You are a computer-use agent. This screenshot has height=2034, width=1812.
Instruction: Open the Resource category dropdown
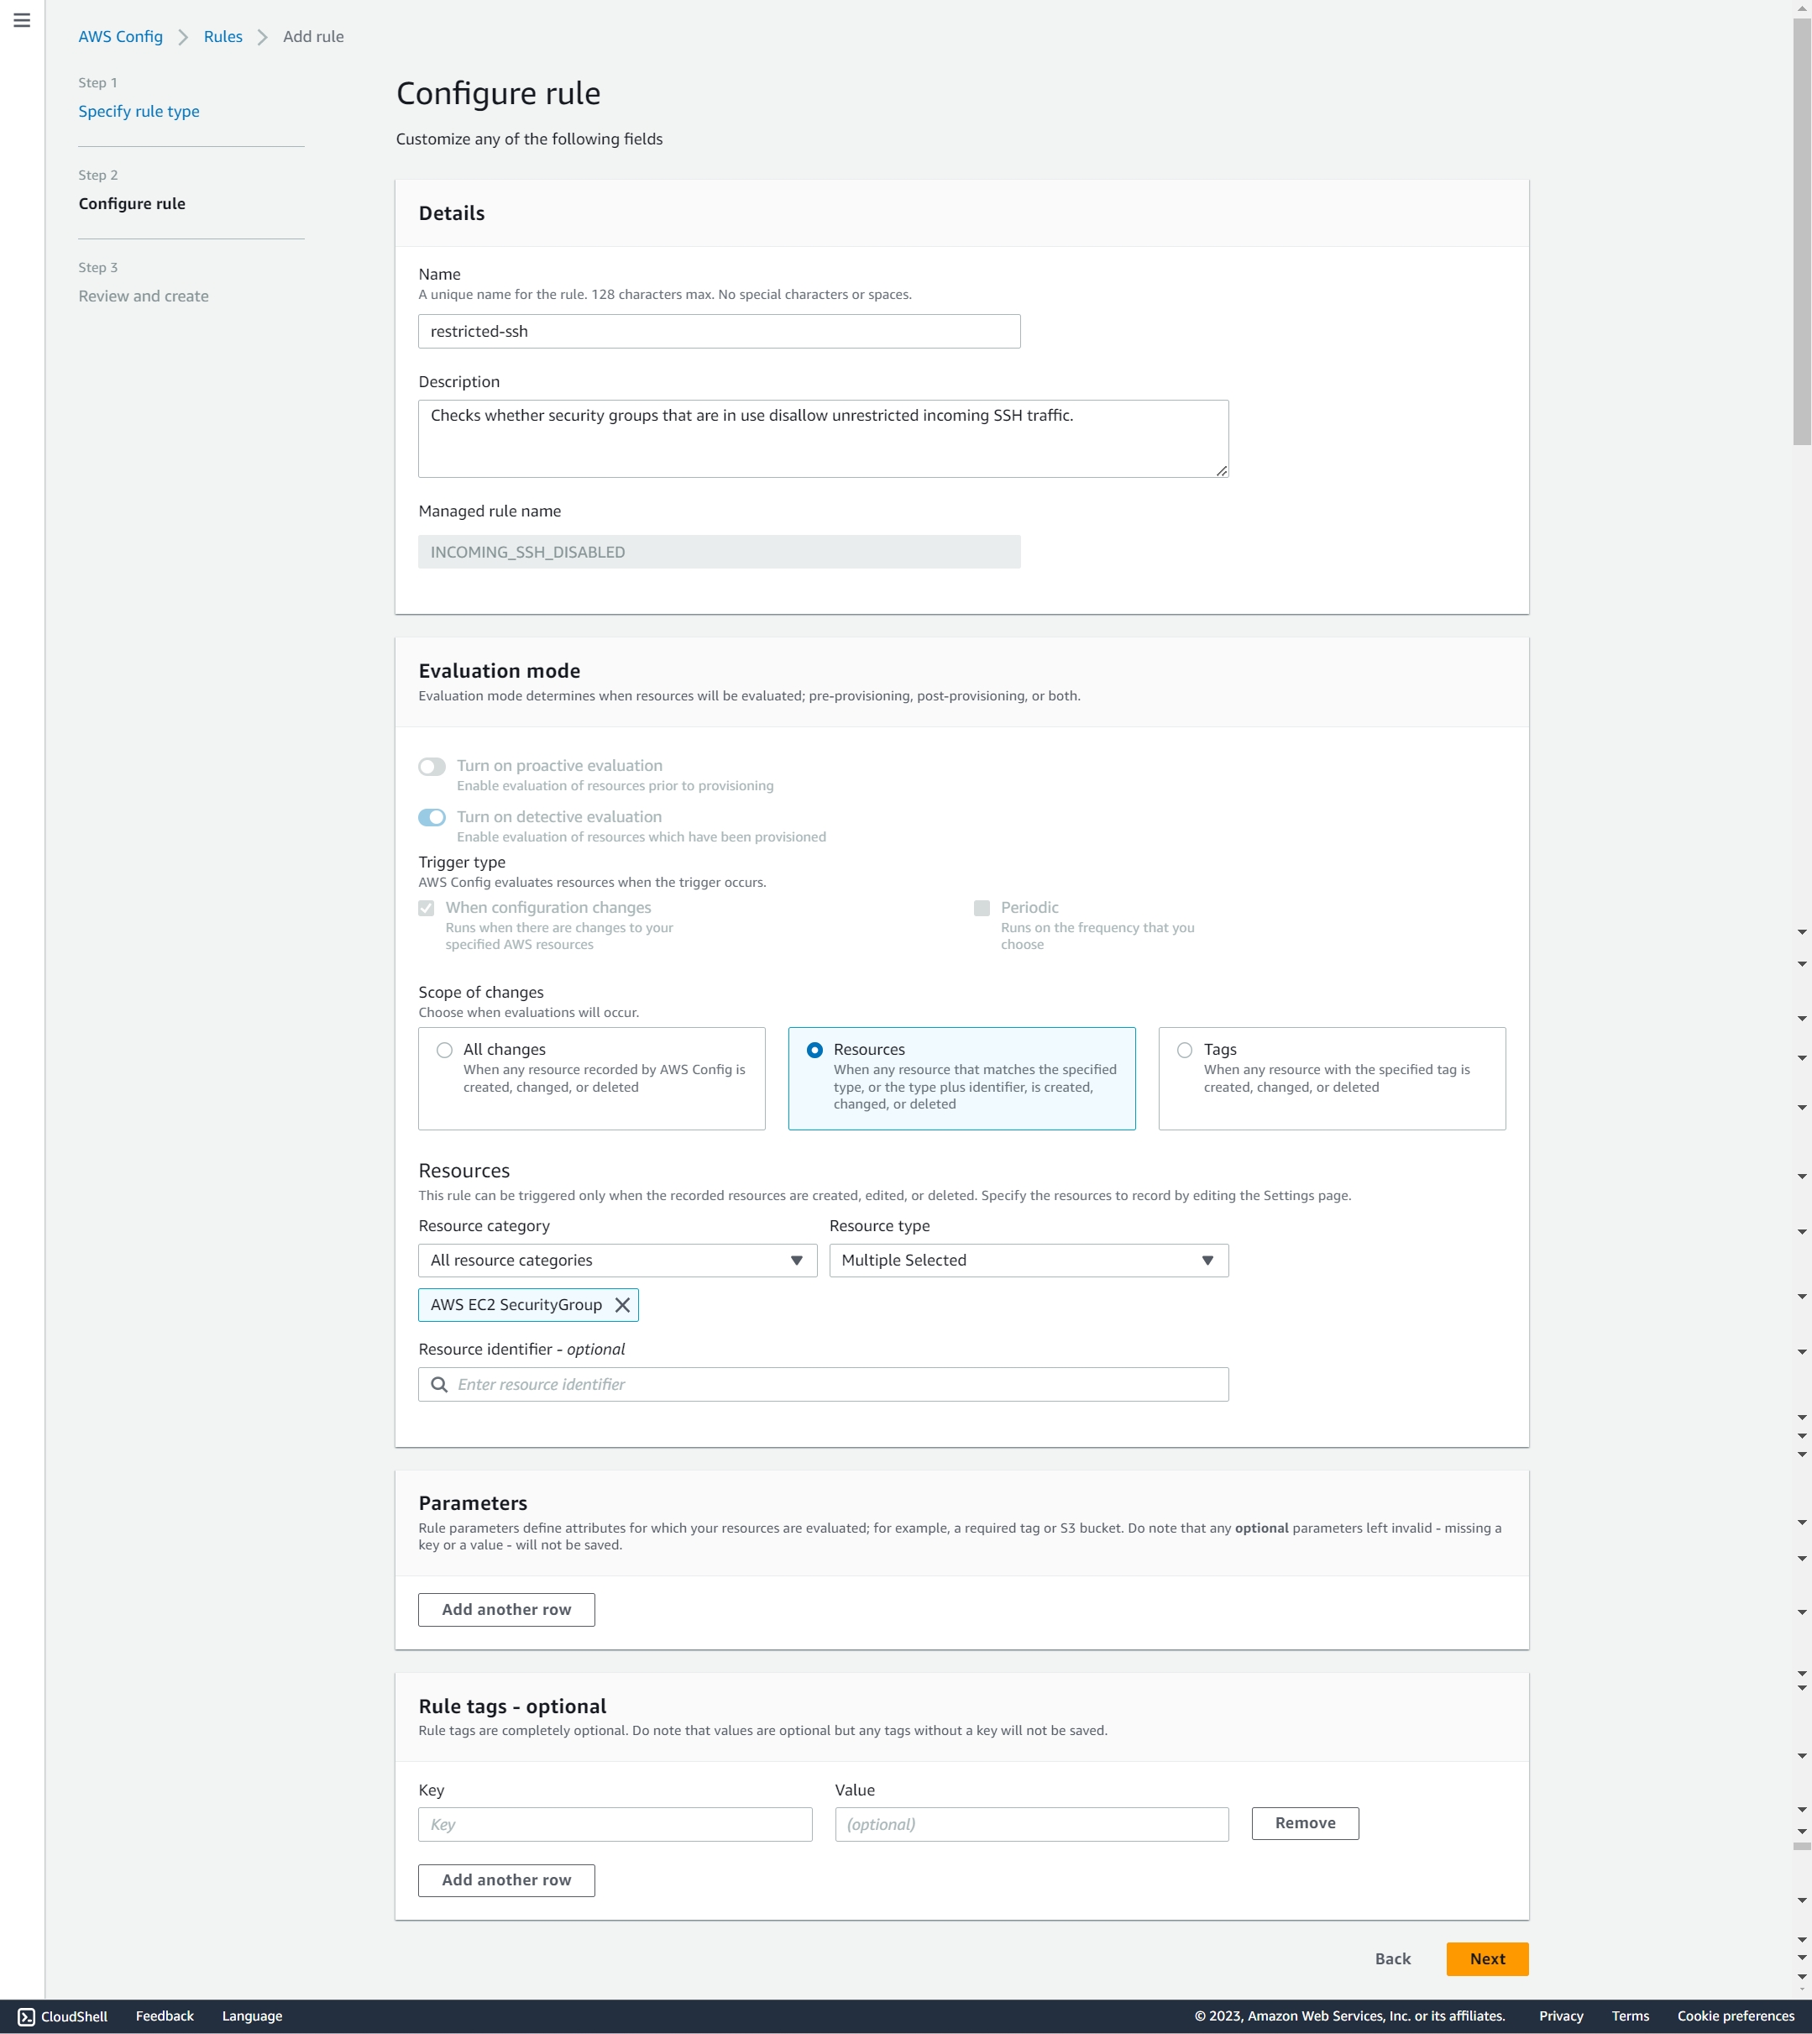pos(617,1261)
